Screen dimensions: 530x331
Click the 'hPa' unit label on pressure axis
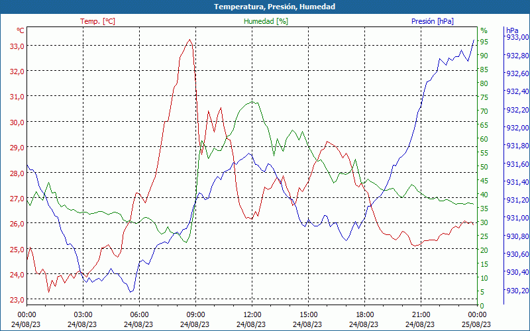[512, 30]
